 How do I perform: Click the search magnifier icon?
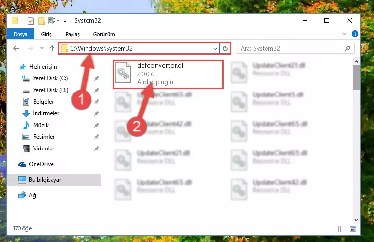click(348, 49)
